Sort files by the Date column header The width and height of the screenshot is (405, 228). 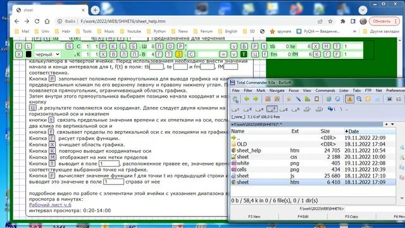pos(370,131)
